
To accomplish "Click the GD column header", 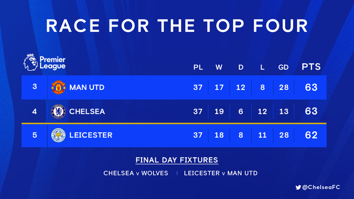I will pyautogui.click(x=283, y=67).
